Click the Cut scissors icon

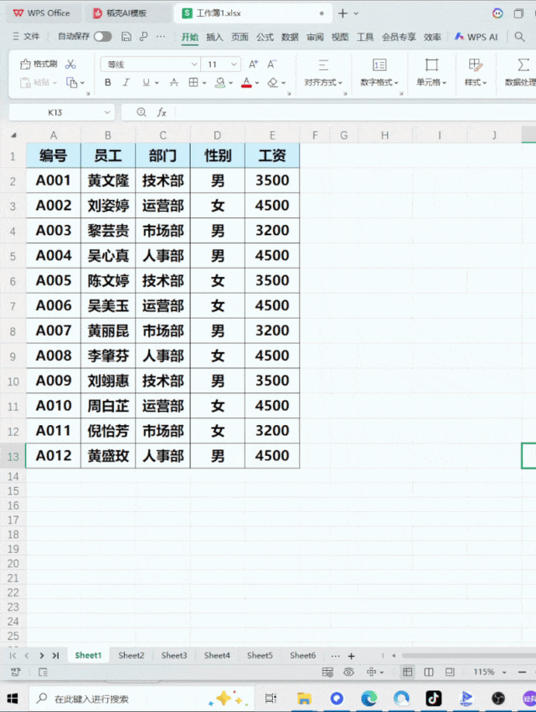pyautogui.click(x=70, y=64)
